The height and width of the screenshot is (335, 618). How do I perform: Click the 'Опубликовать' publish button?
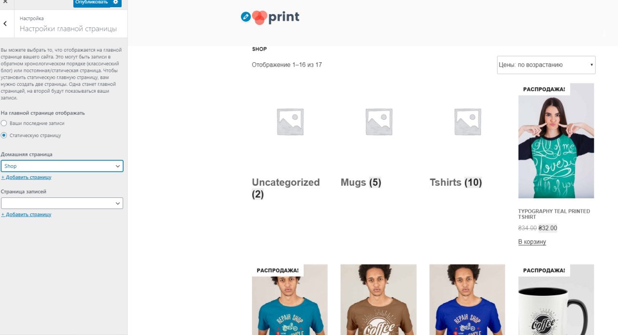92,2
